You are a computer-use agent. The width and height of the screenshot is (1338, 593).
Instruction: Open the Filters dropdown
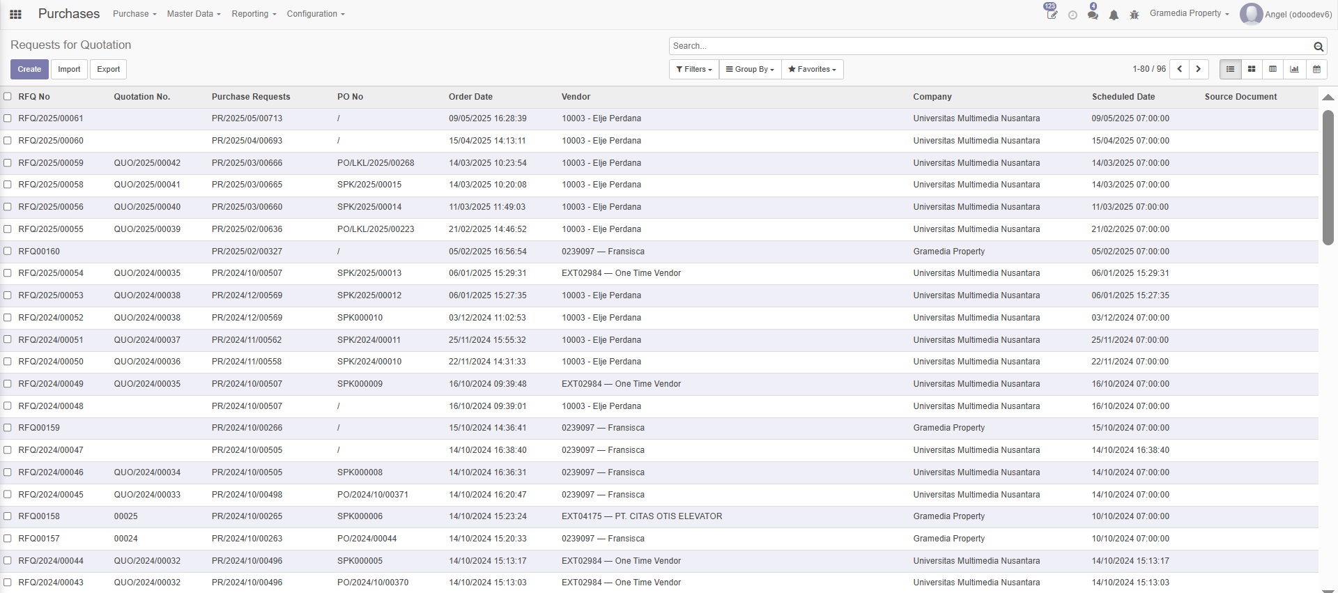tap(694, 69)
